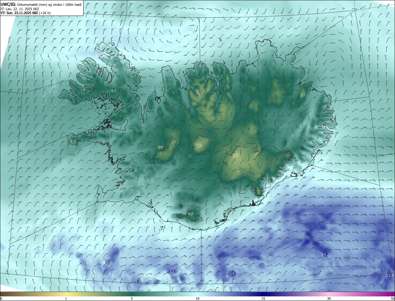Click the 3.1 value in north Iceland
This screenshot has height=301, width=395.
(x=199, y=93)
